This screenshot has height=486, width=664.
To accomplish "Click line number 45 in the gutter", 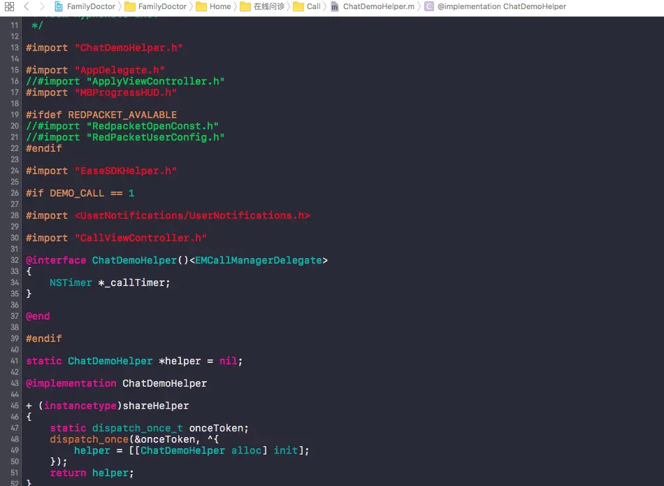I will click(15, 406).
